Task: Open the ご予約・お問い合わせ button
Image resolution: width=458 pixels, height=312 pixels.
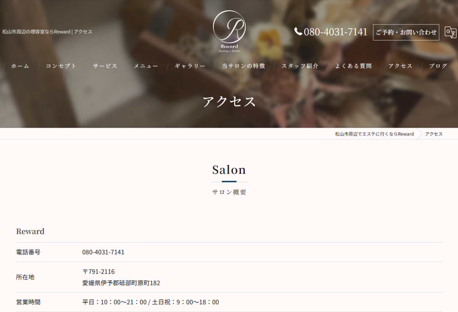Action: pyautogui.click(x=406, y=32)
